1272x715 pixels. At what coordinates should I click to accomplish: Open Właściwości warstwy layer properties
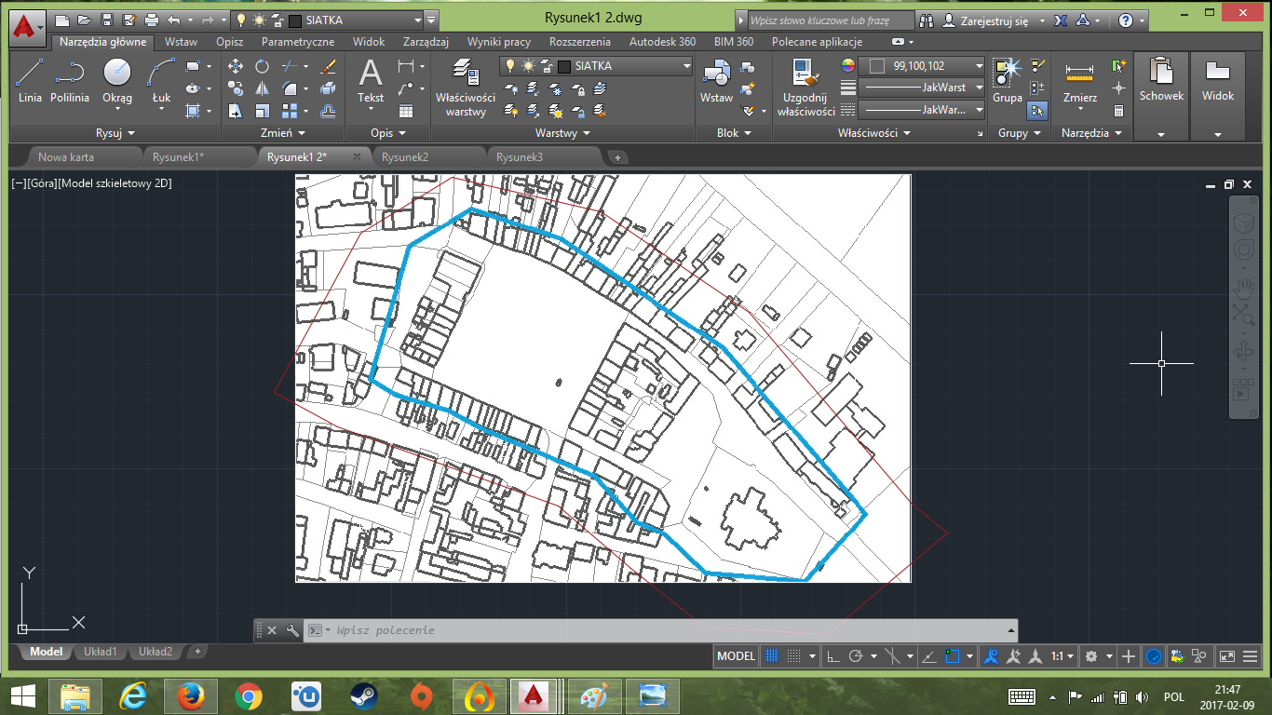coord(466,88)
